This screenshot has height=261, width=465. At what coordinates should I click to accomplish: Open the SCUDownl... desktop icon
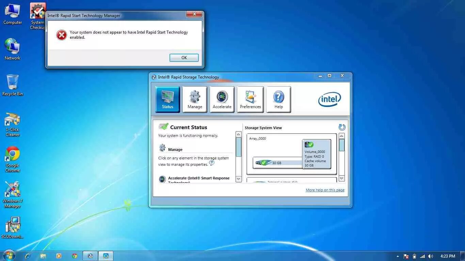click(13, 228)
